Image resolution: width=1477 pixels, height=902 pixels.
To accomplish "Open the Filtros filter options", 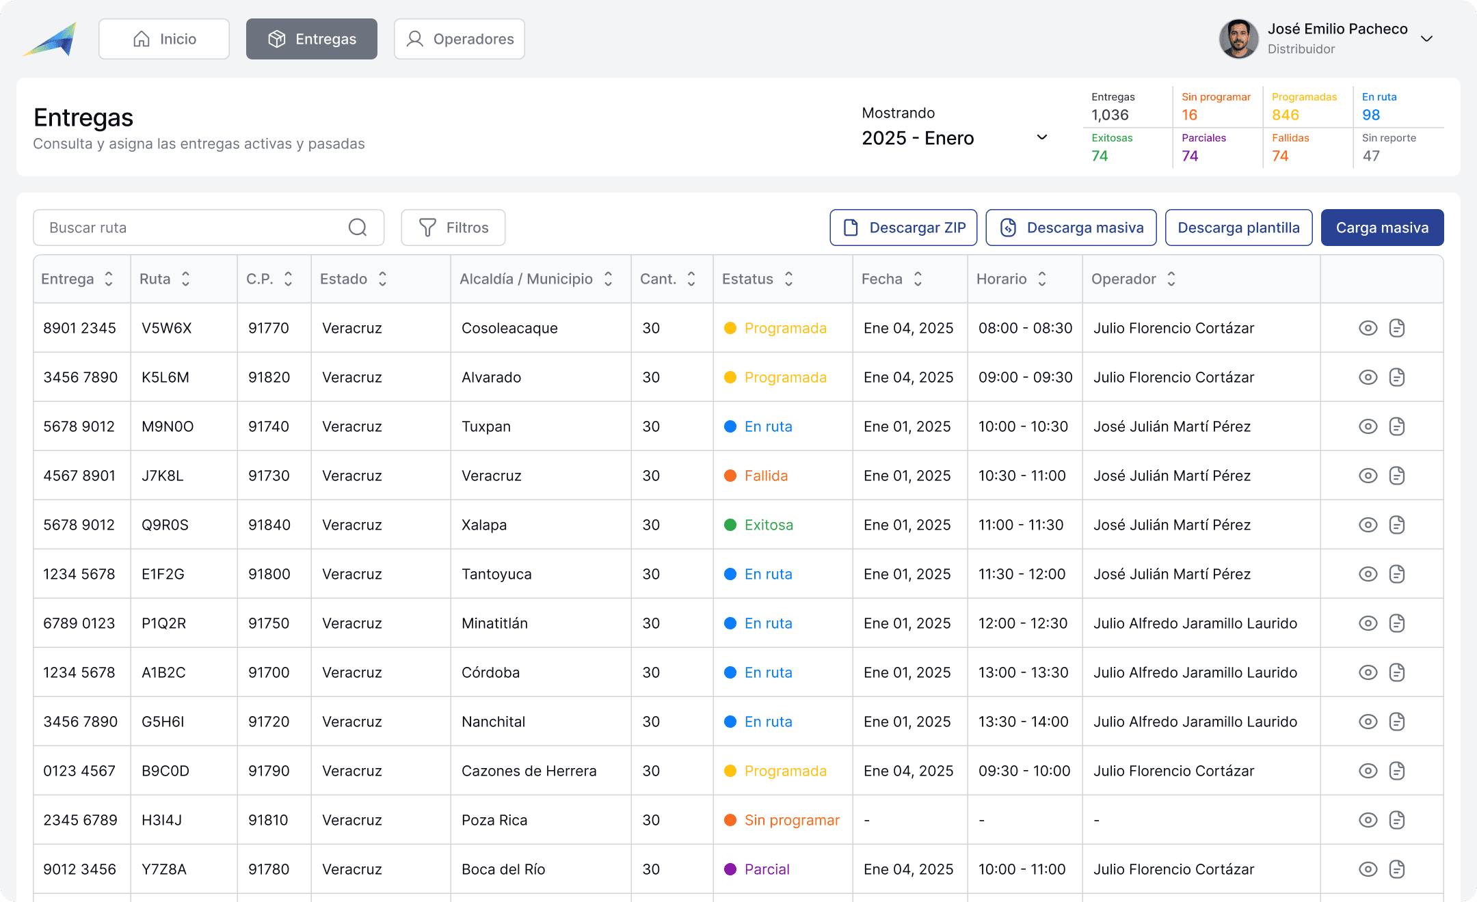I will [453, 228].
